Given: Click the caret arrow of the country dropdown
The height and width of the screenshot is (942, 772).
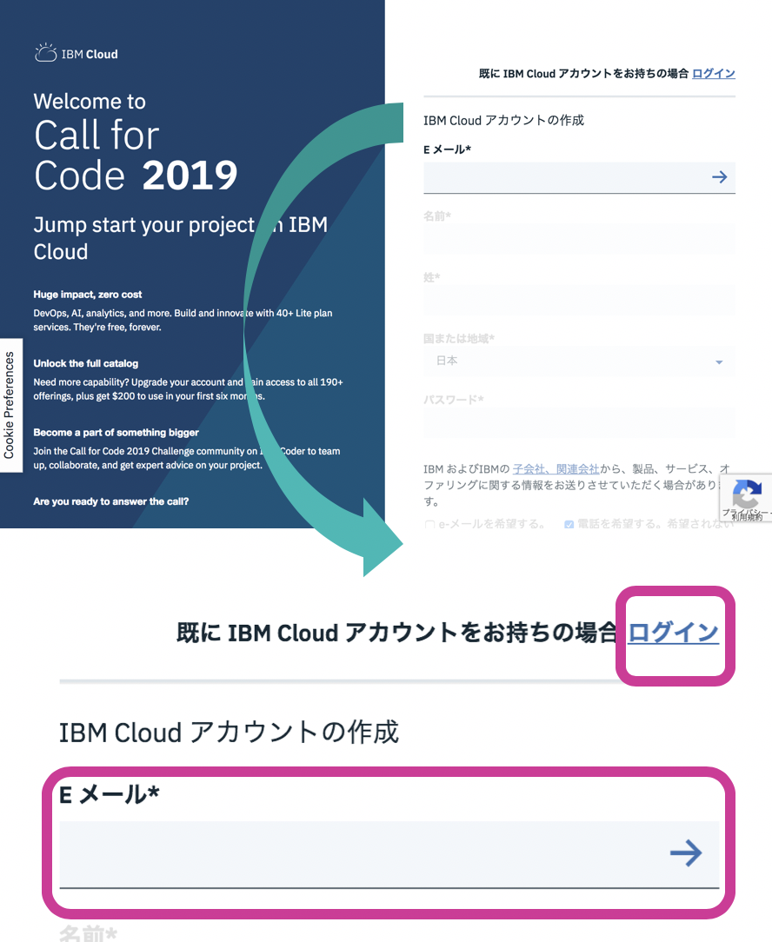Looking at the screenshot, I should point(719,362).
